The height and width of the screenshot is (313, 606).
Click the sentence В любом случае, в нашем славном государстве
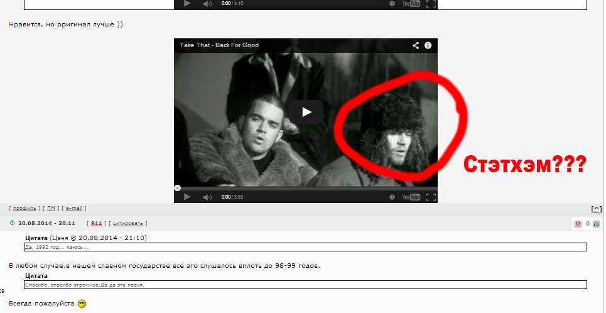pos(165,266)
